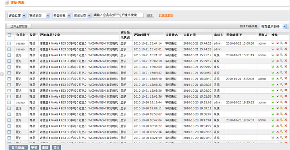290x150 pixels.
Task: Click magnifier icon for comment 2010-10-21 15:43:01
Action: pyautogui.click(x=282, y=49)
